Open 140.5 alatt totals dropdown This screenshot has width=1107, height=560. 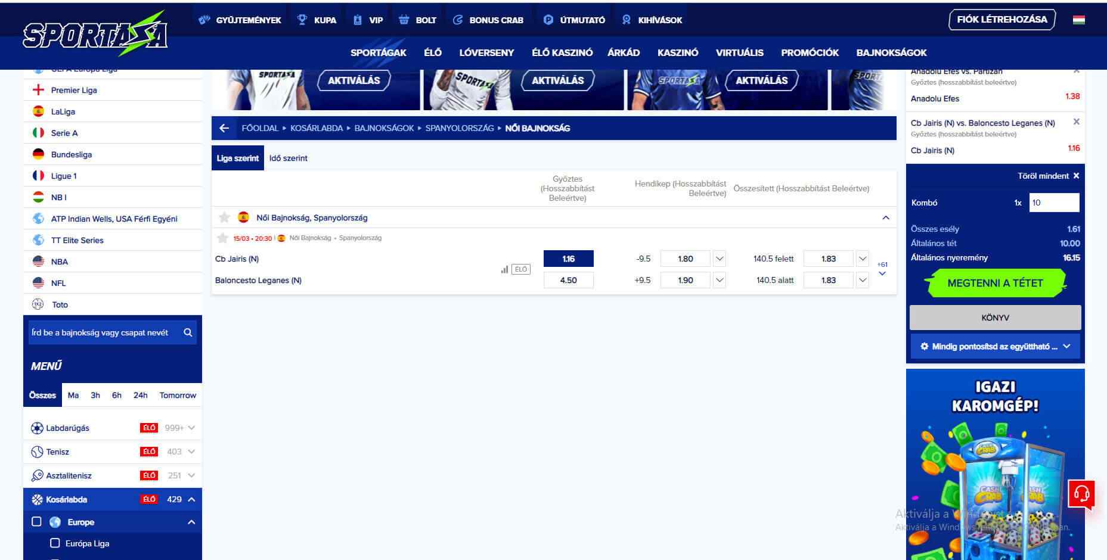pos(863,280)
